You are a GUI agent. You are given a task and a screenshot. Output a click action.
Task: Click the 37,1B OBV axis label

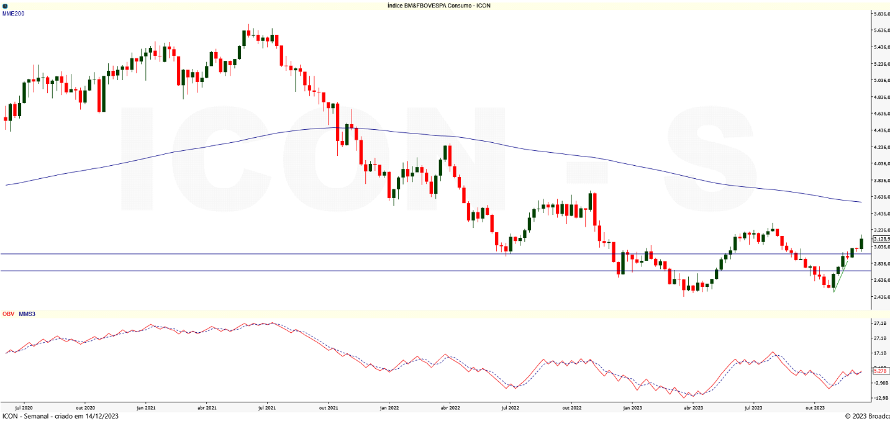[881, 324]
